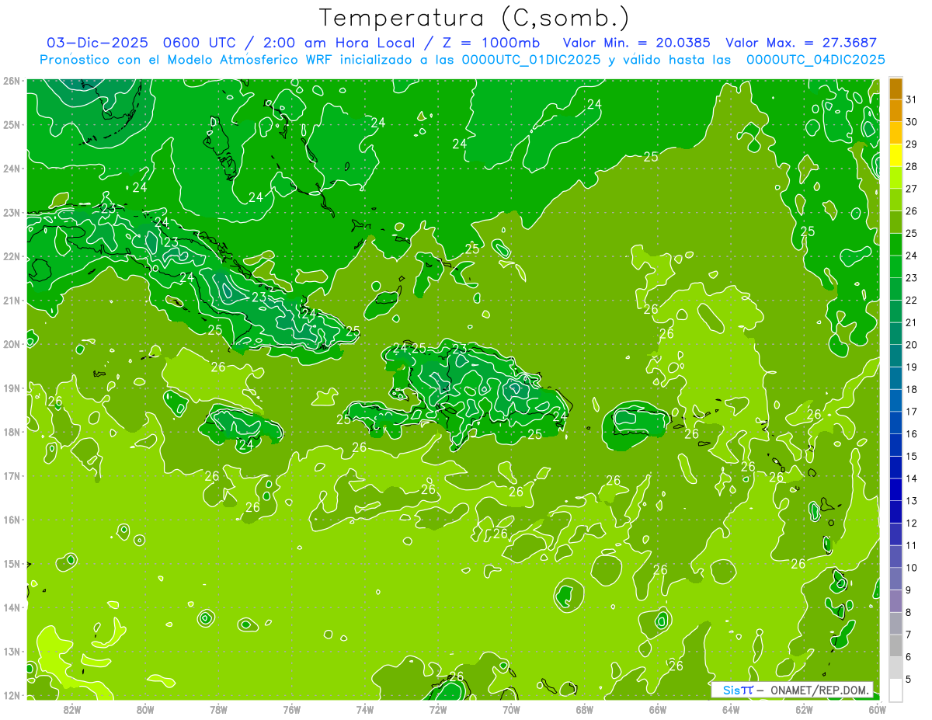
Task: Click the '60W' longitude axis label
Action: pos(878,709)
